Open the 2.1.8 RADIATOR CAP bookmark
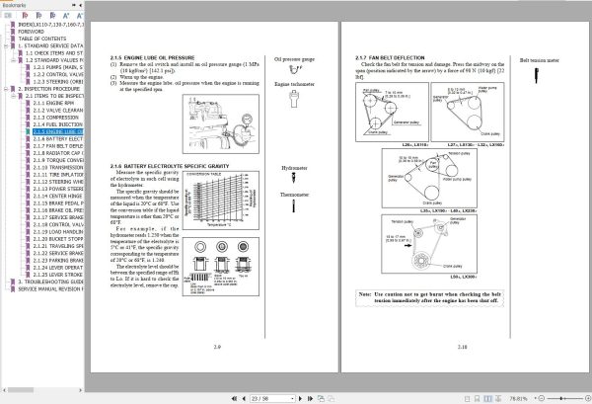Screen dimensions: 592x404 click(x=58, y=153)
